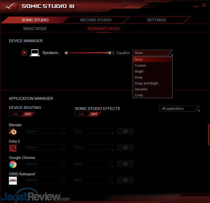Open Dota 2's Music effect dropdown
This screenshot has width=210, height=203.
click(x=93, y=147)
